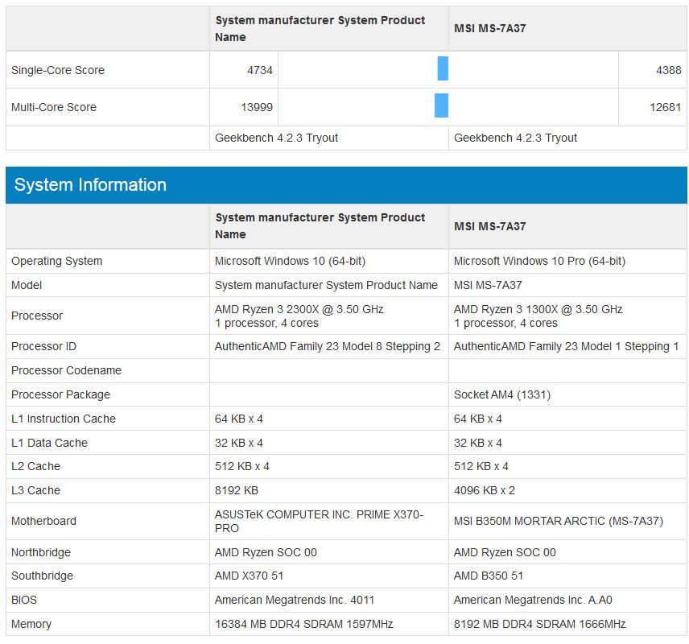Click the Single-Core Score label
This screenshot has width=689, height=644.
point(58,70)
